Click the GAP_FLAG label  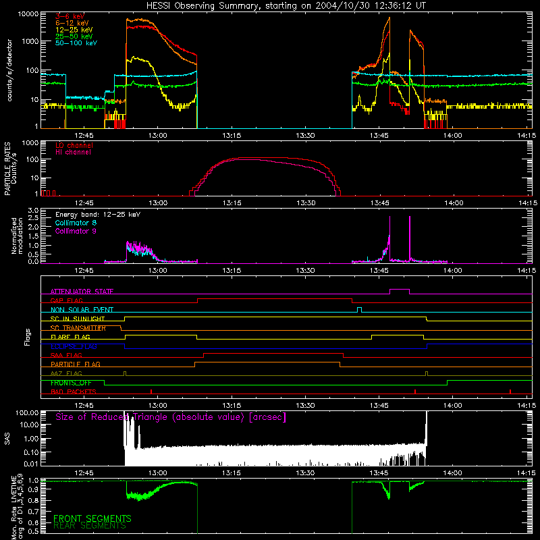pyautogui.click(x=66, y=300)
